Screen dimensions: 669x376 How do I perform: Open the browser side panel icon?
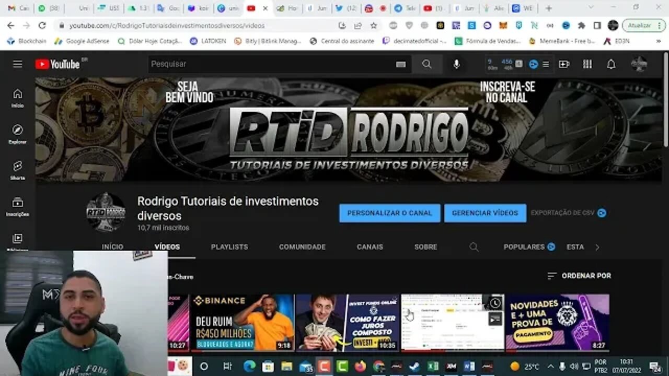pos(597,25)
